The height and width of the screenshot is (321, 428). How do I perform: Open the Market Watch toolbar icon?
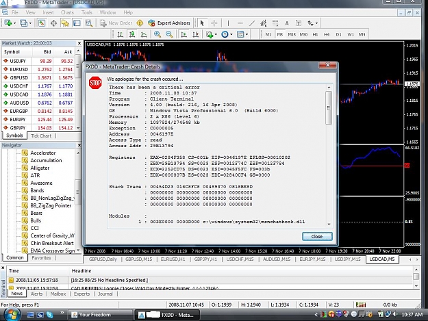pyautogui.click(x=42, y=23)
